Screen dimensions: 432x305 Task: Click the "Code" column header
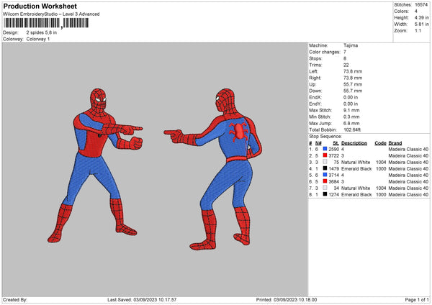coord(380,143)
